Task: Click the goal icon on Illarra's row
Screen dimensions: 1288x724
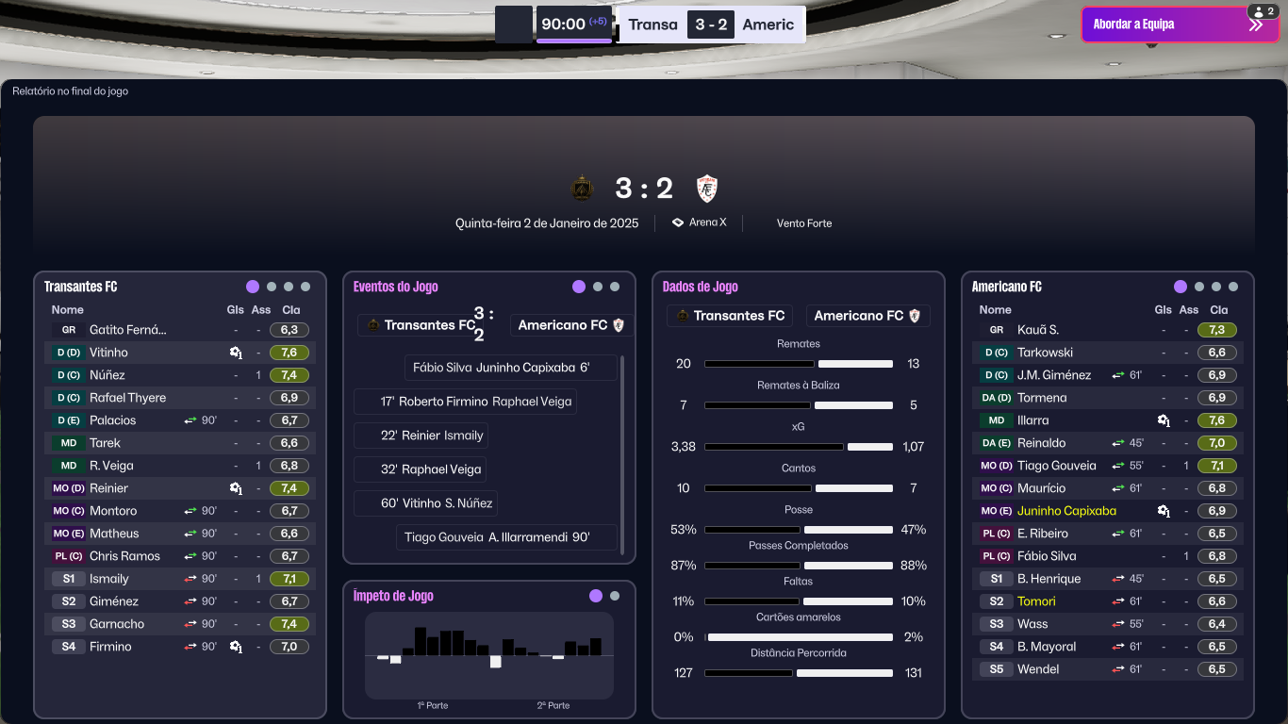Action: 1164,420
